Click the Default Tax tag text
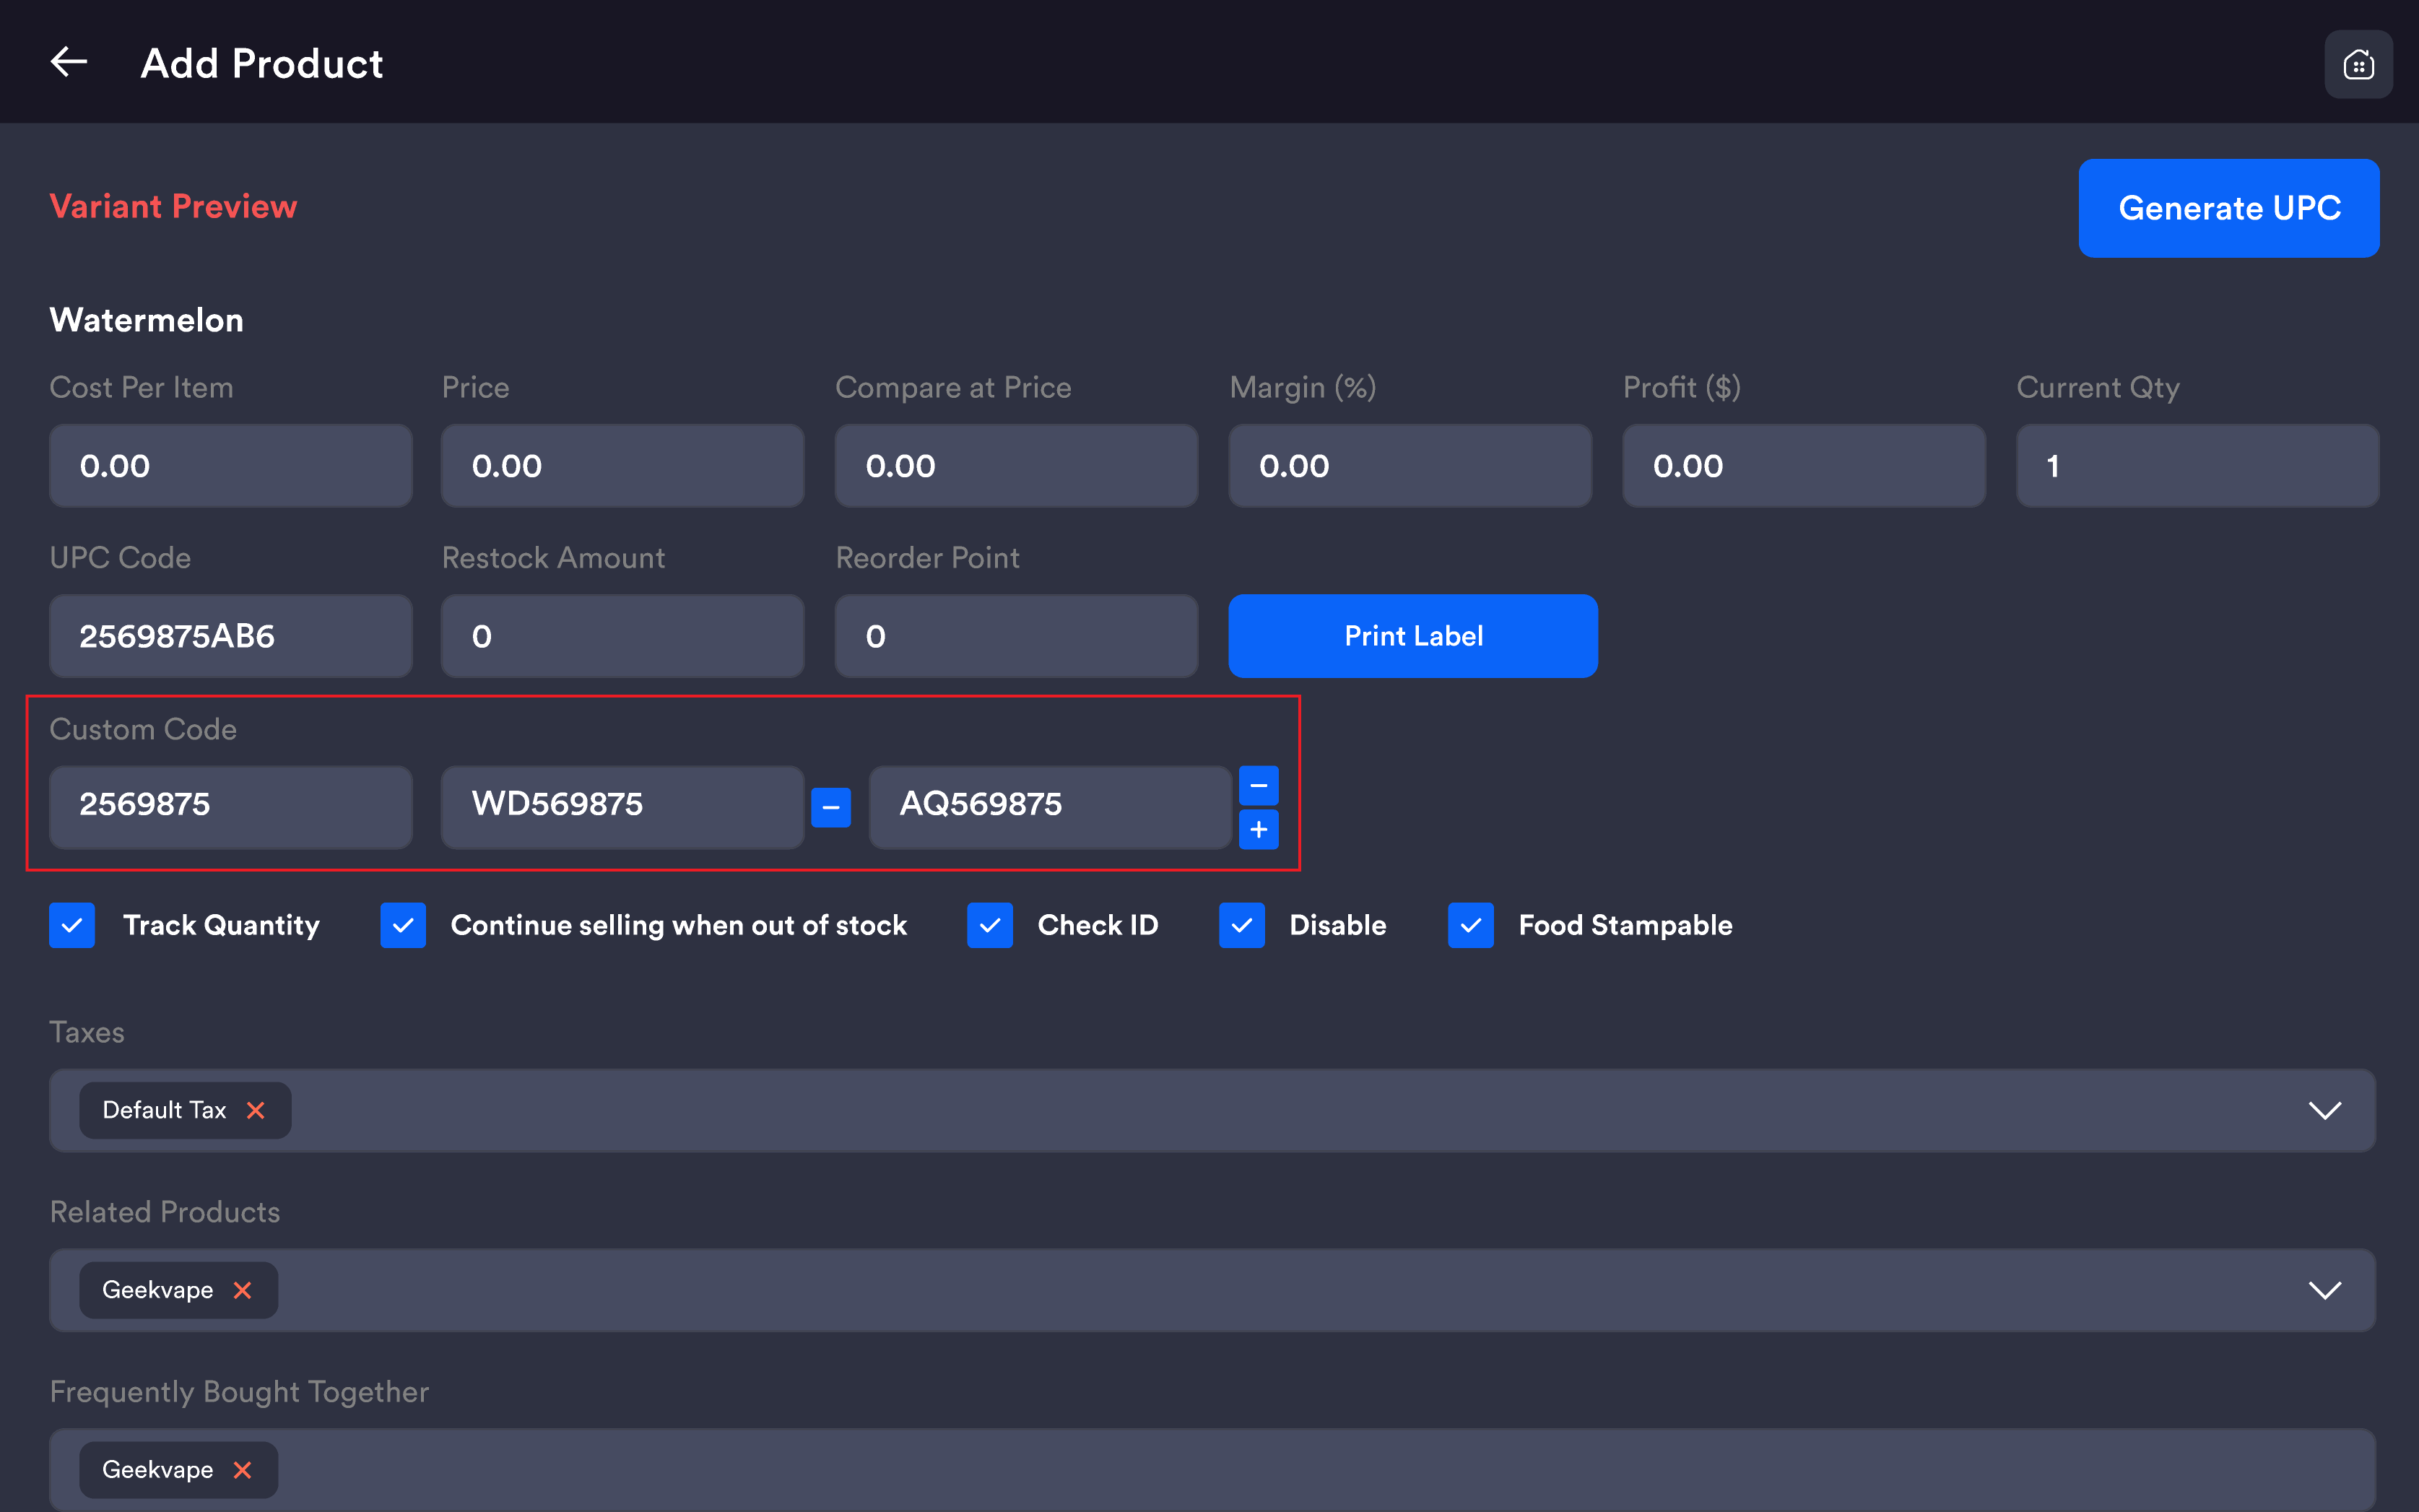Viewport: 2419px width, 1512px height. pos(164,1110)
